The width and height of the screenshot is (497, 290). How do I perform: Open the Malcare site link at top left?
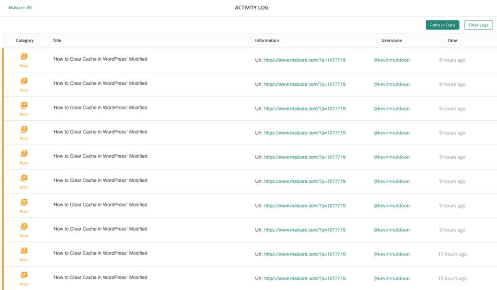tap(17, 8)
